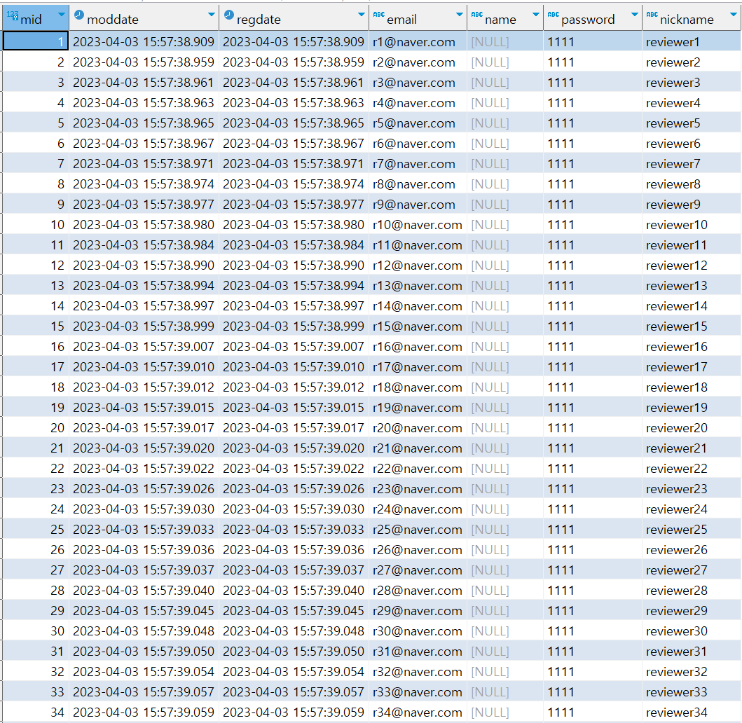Viewport: 742px width, 723px height.
Task: Click the numeric type icon in mid header
Action: click(x=13, y=15)
